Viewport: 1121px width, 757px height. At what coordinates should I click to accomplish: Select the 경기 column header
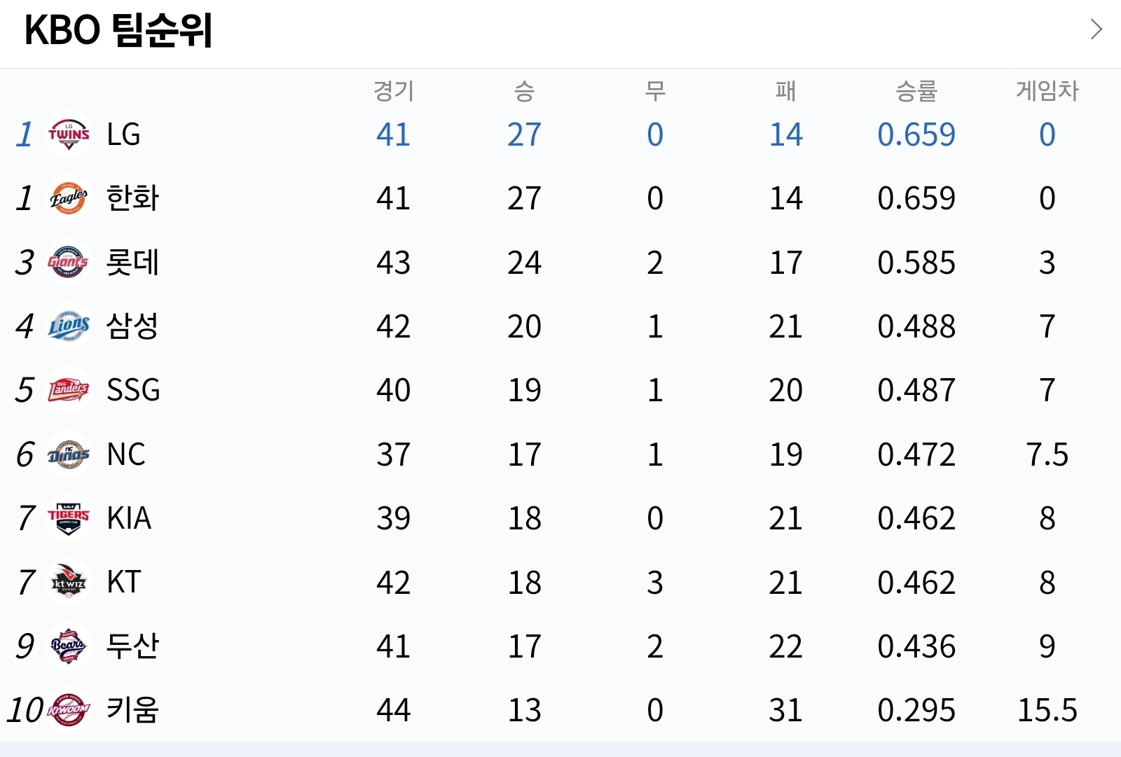394,91
